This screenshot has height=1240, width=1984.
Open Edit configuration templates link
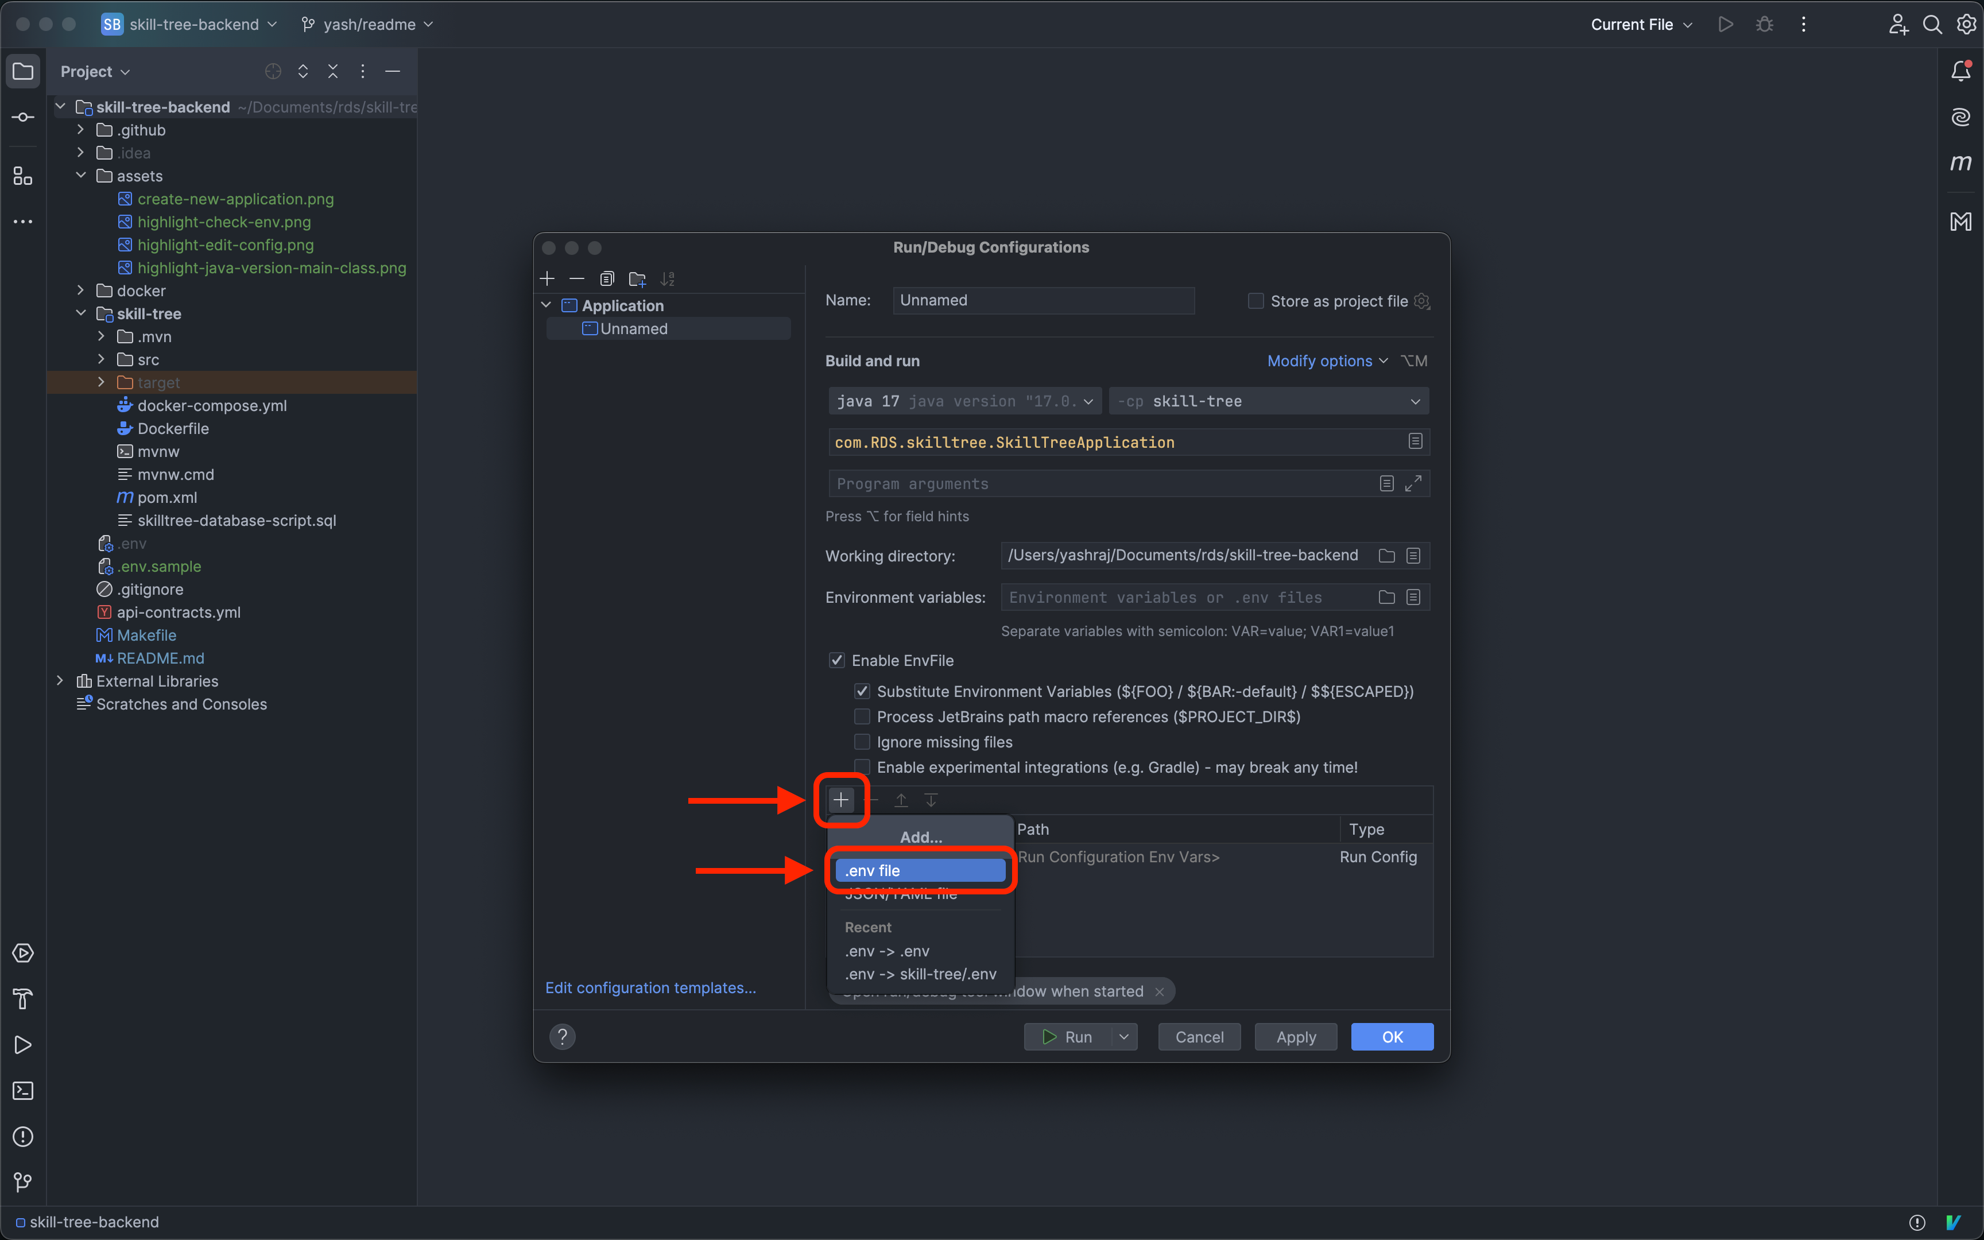click(651, 987)
